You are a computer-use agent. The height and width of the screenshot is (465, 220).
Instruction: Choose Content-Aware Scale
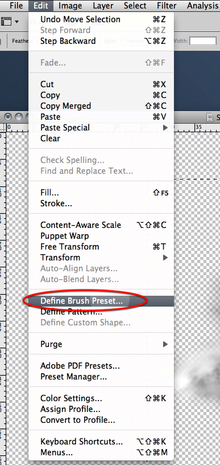(x=101, y=225)
